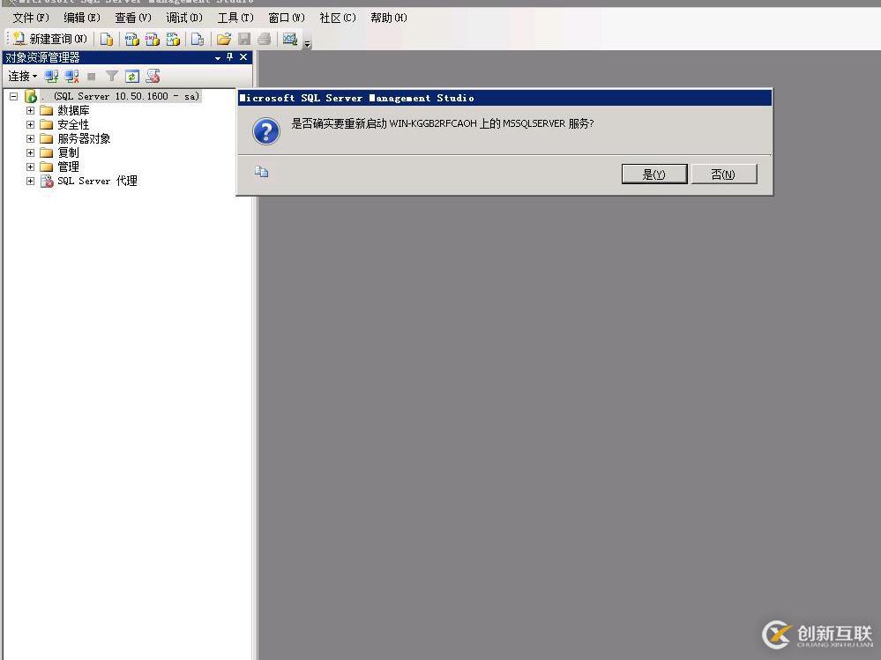Refresh the Object Explorer tree
881x660 pixels.
132,76
